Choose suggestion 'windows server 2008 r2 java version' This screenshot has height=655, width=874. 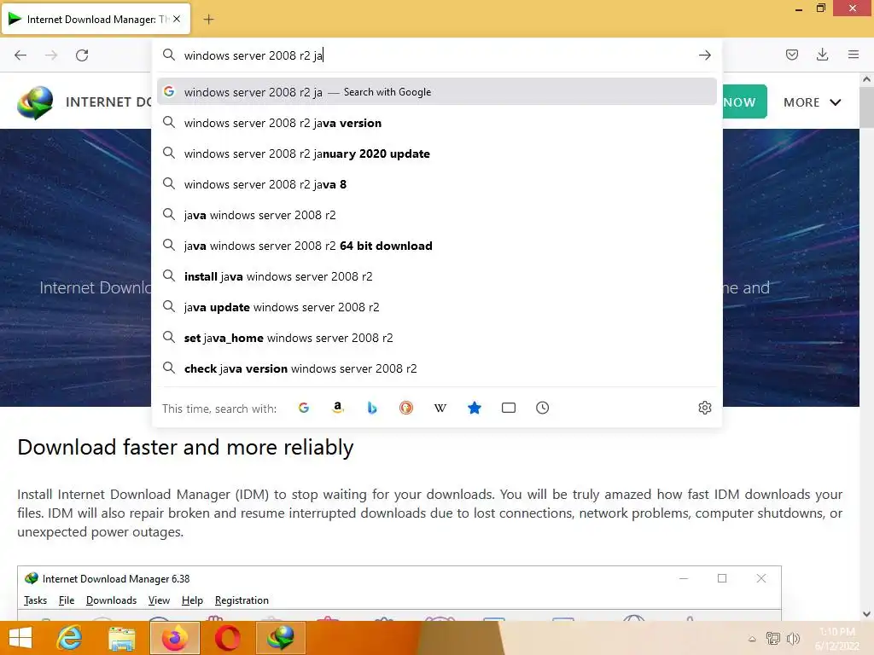pos(437,123)
